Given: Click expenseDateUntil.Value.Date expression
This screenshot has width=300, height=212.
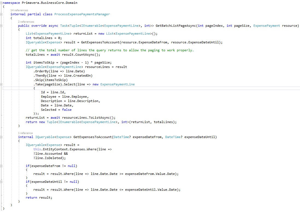Looking at the screenshot, I should coord(151,190).
